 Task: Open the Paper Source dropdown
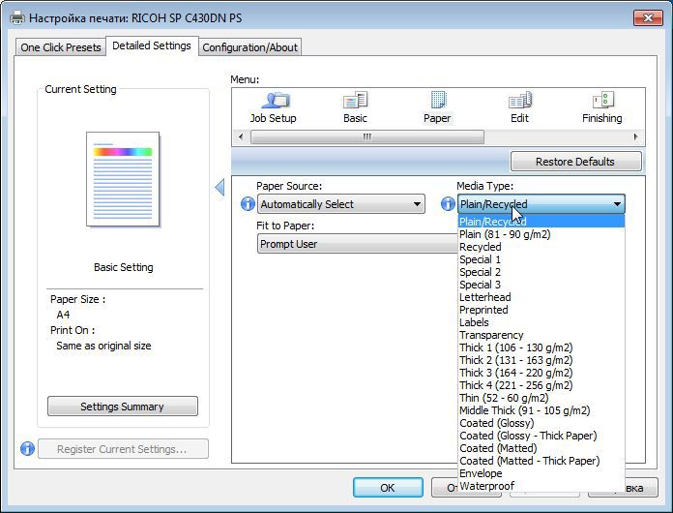[x=341, y=204]
